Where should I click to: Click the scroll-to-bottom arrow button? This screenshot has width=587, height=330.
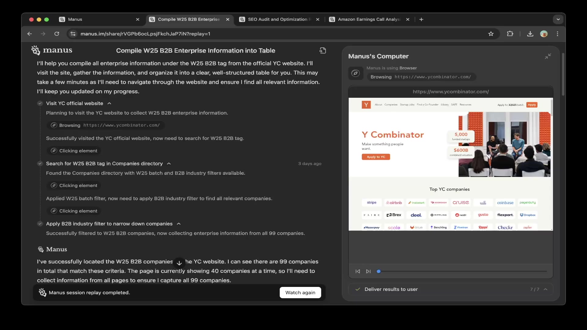point(179,263)
